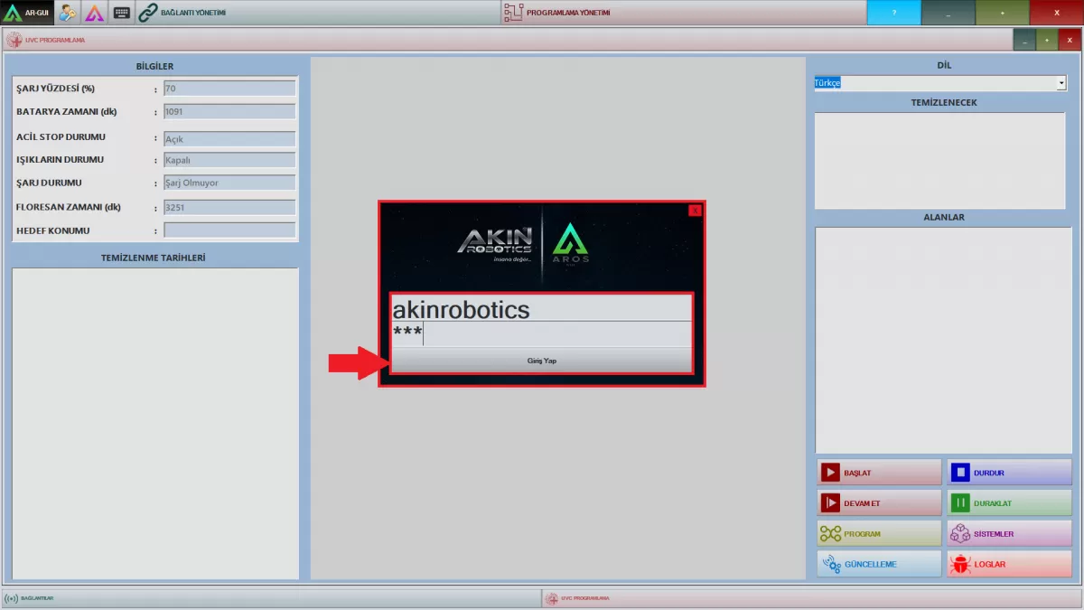
Task: Click the DURDUR stop icon
Action: point(960,471)
